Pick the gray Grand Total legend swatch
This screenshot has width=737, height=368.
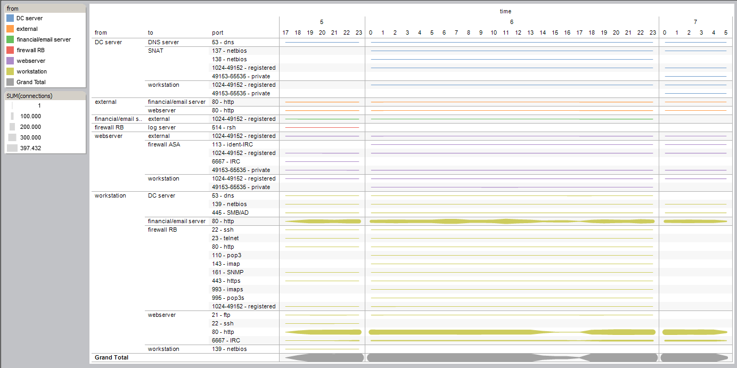tap(10, 82)
